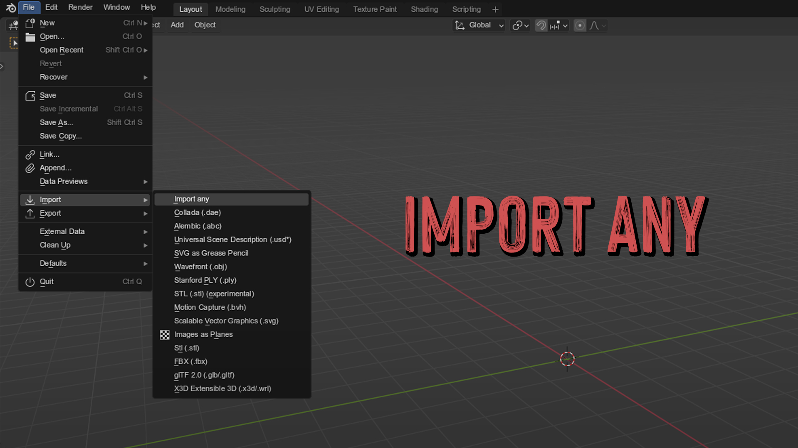Click the Import download icon
Screen dimensions: 798x448
click(30, 200)
